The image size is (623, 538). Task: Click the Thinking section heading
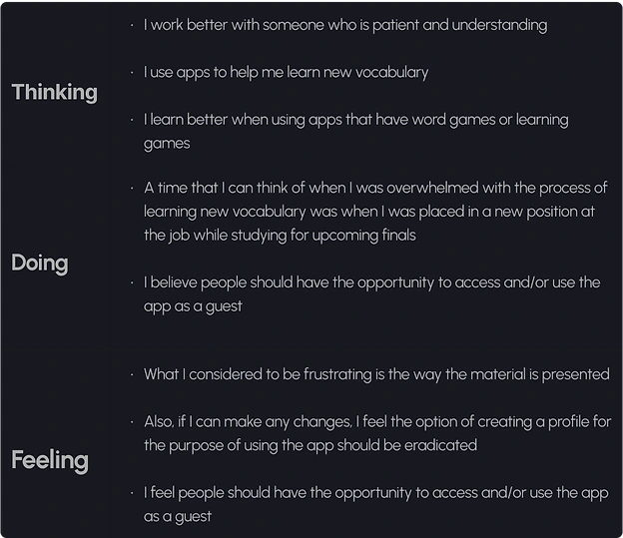pyautogui.click(x=54, y=93)
